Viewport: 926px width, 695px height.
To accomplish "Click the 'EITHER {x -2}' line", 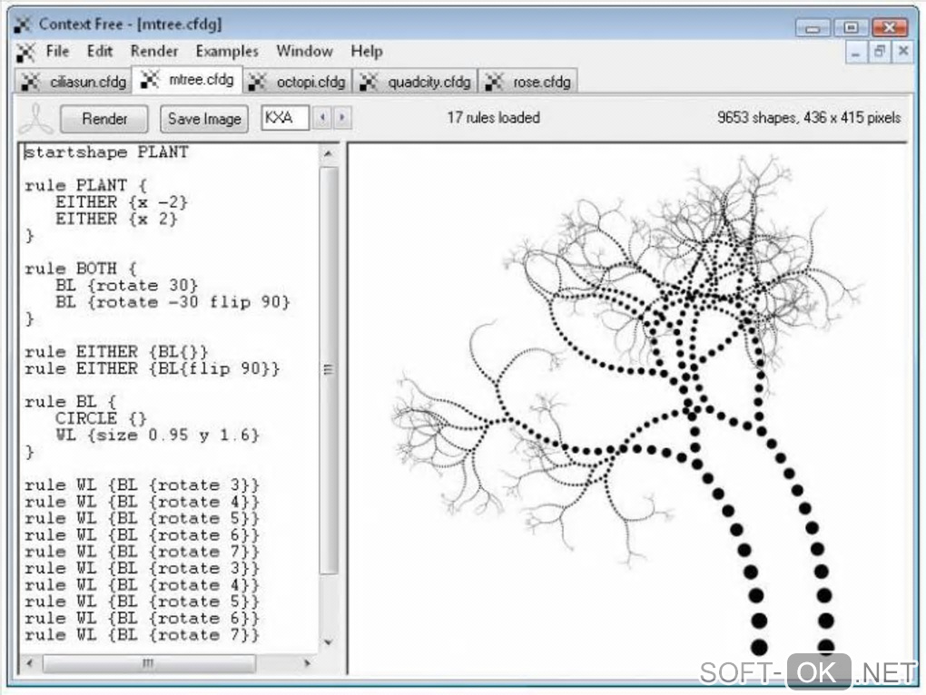I will point(122,202).
